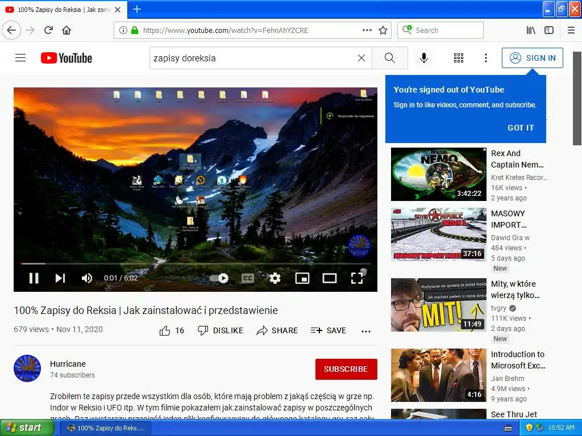Pause the video

click(x=34, y=278)
